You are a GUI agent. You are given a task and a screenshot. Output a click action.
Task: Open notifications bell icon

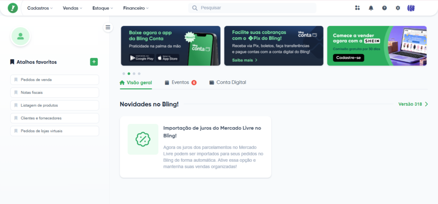371,8
